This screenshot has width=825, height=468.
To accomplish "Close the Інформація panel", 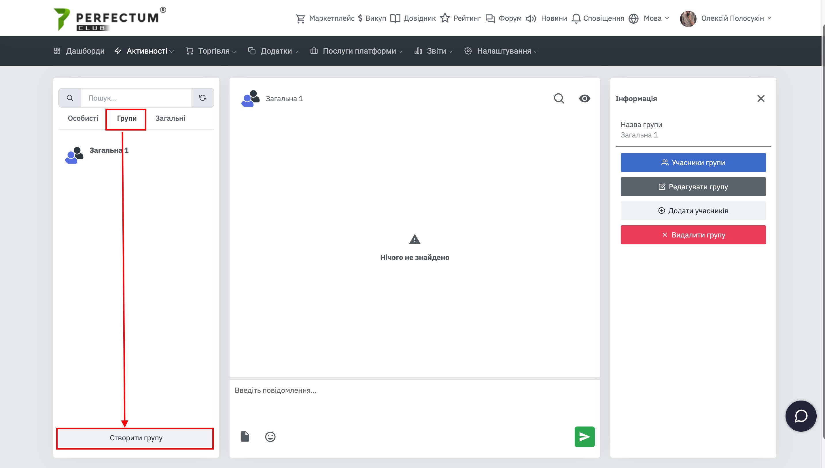I will [x=761, y=98].
